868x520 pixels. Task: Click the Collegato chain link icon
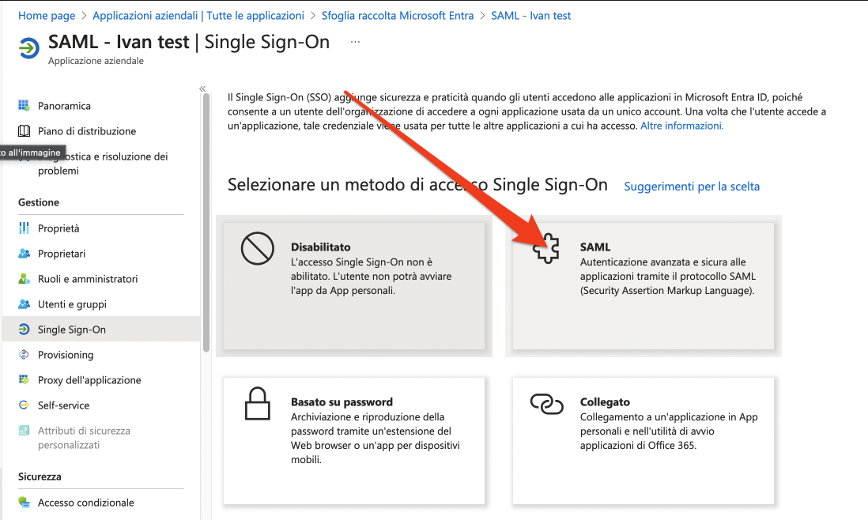pos(546,404)
